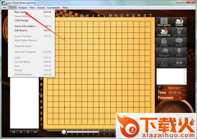Click the black stone player icon
This screenshot has height=139, width=197.
(160, 87)
